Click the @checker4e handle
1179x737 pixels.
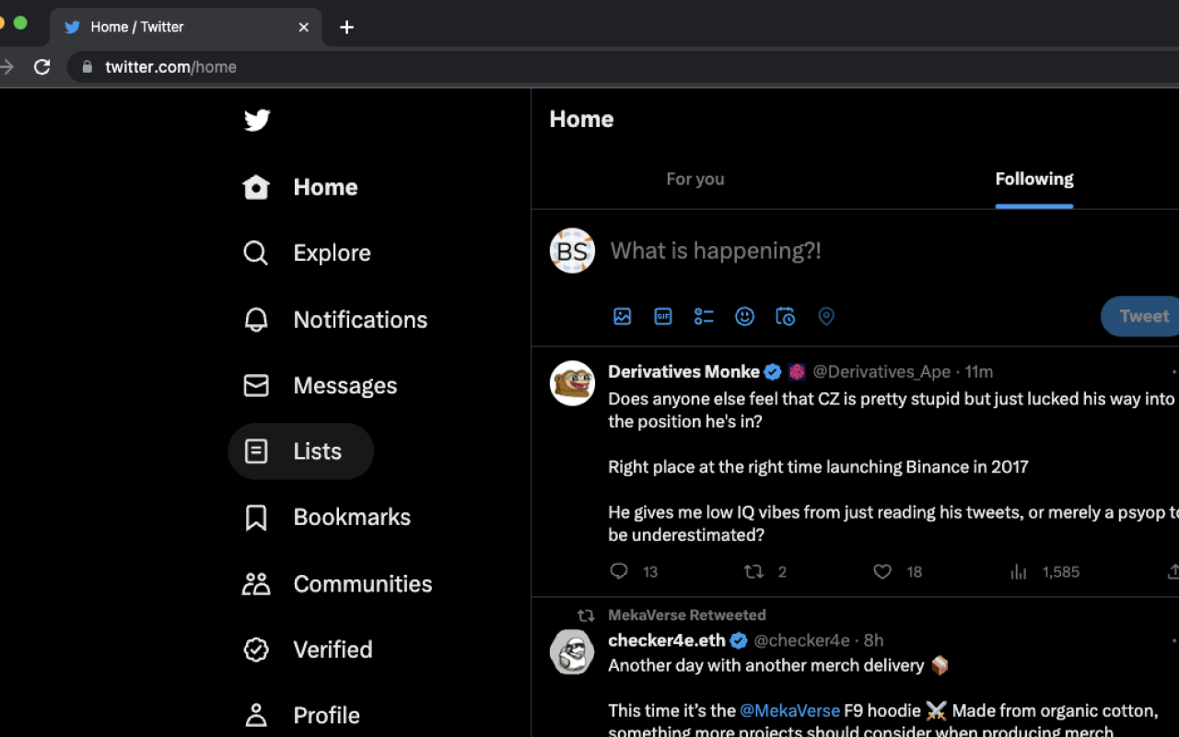pos(801,640)
